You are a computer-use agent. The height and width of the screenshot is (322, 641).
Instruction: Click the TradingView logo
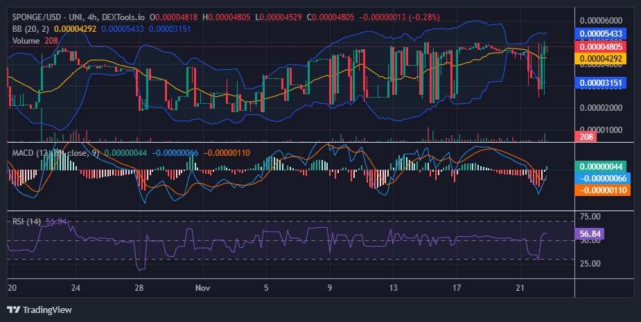pos(13,310)
